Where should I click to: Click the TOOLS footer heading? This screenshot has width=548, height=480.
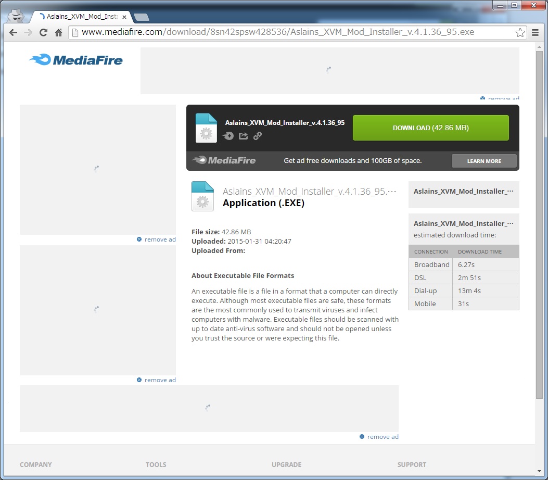156,464
